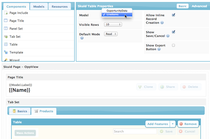Toggle Allow Inline Record Creation checkbox
Viewport: 210px width, 139px height.
coord(173,15)
